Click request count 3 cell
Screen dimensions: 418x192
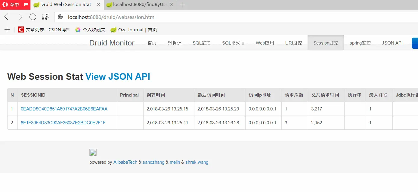(x=295, y=123)
